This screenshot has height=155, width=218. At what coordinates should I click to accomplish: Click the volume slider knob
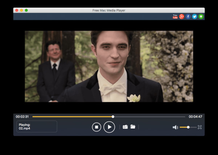[188, 127]
